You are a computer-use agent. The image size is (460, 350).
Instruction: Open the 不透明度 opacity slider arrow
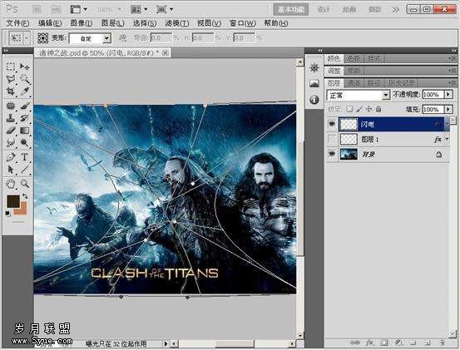(x=448, y=95)
